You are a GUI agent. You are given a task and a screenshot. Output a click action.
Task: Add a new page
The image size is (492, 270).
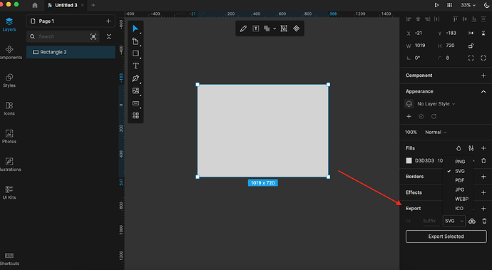[108, 21]
